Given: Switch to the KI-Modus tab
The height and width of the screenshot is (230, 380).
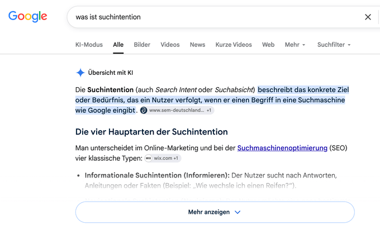Looking at the screenshot, I should point(89,45).
